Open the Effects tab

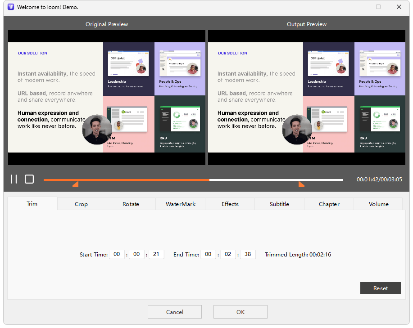point(230,204)
